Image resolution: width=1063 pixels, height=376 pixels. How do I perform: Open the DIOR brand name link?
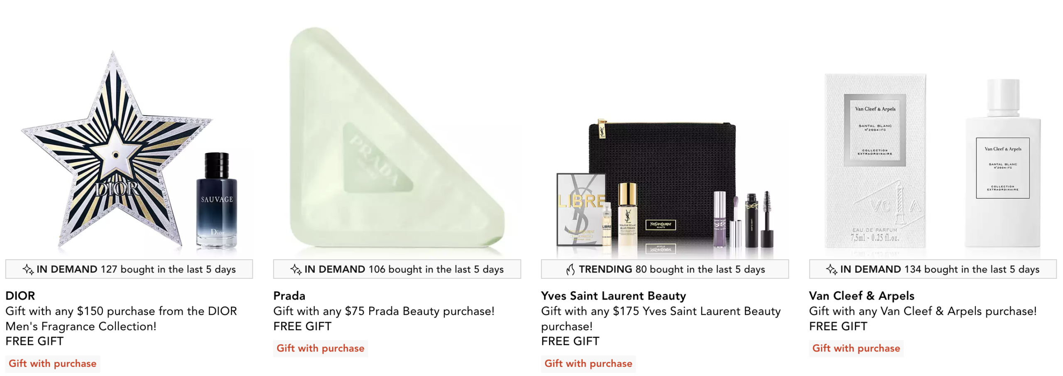[20, 296]
